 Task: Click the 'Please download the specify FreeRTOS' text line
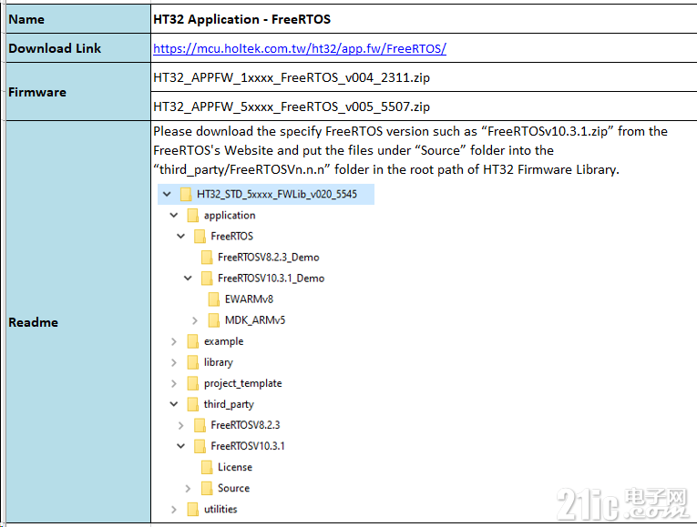(410, 131)
